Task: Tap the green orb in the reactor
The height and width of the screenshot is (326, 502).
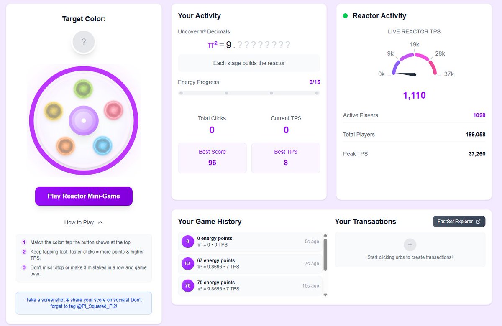Action: click(x=83, y=89)
